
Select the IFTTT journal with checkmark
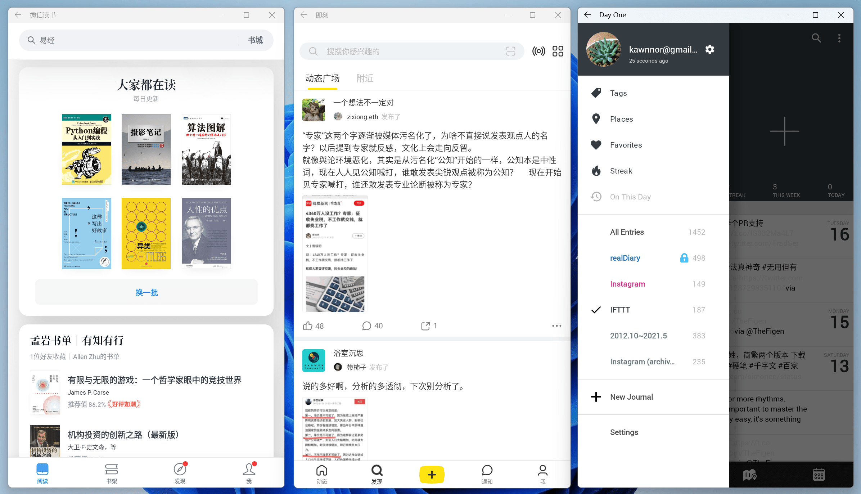(x=620, y=310)
